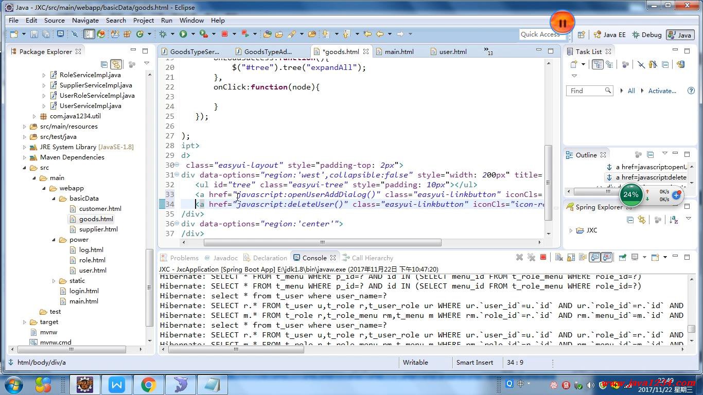The image size is (703, 395).
Task: Click Collapse All in Package Explorer
Action: click(x=104, y=64)
